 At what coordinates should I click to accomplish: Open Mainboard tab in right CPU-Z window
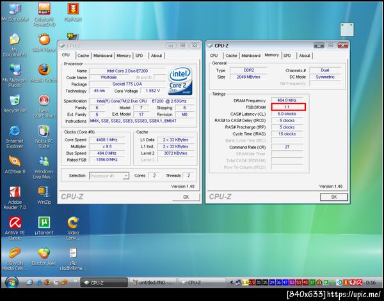tap(251, 56)
